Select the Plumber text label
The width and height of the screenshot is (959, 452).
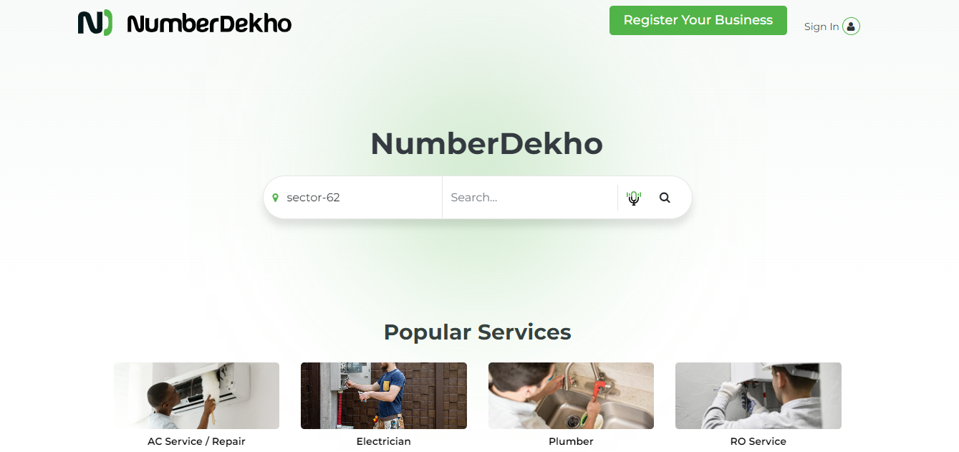(571, 441)
